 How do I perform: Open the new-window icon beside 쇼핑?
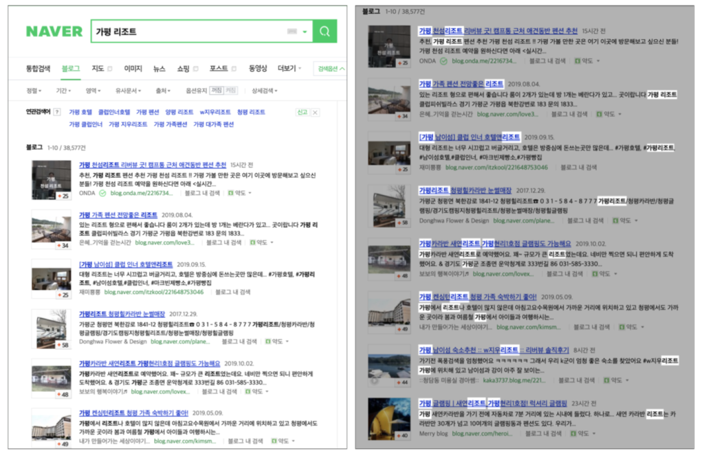[196, 69]
